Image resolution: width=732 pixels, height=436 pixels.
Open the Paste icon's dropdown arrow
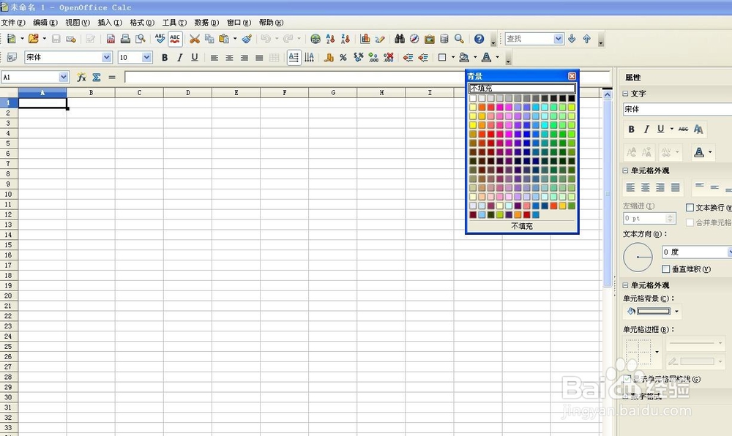235,40
